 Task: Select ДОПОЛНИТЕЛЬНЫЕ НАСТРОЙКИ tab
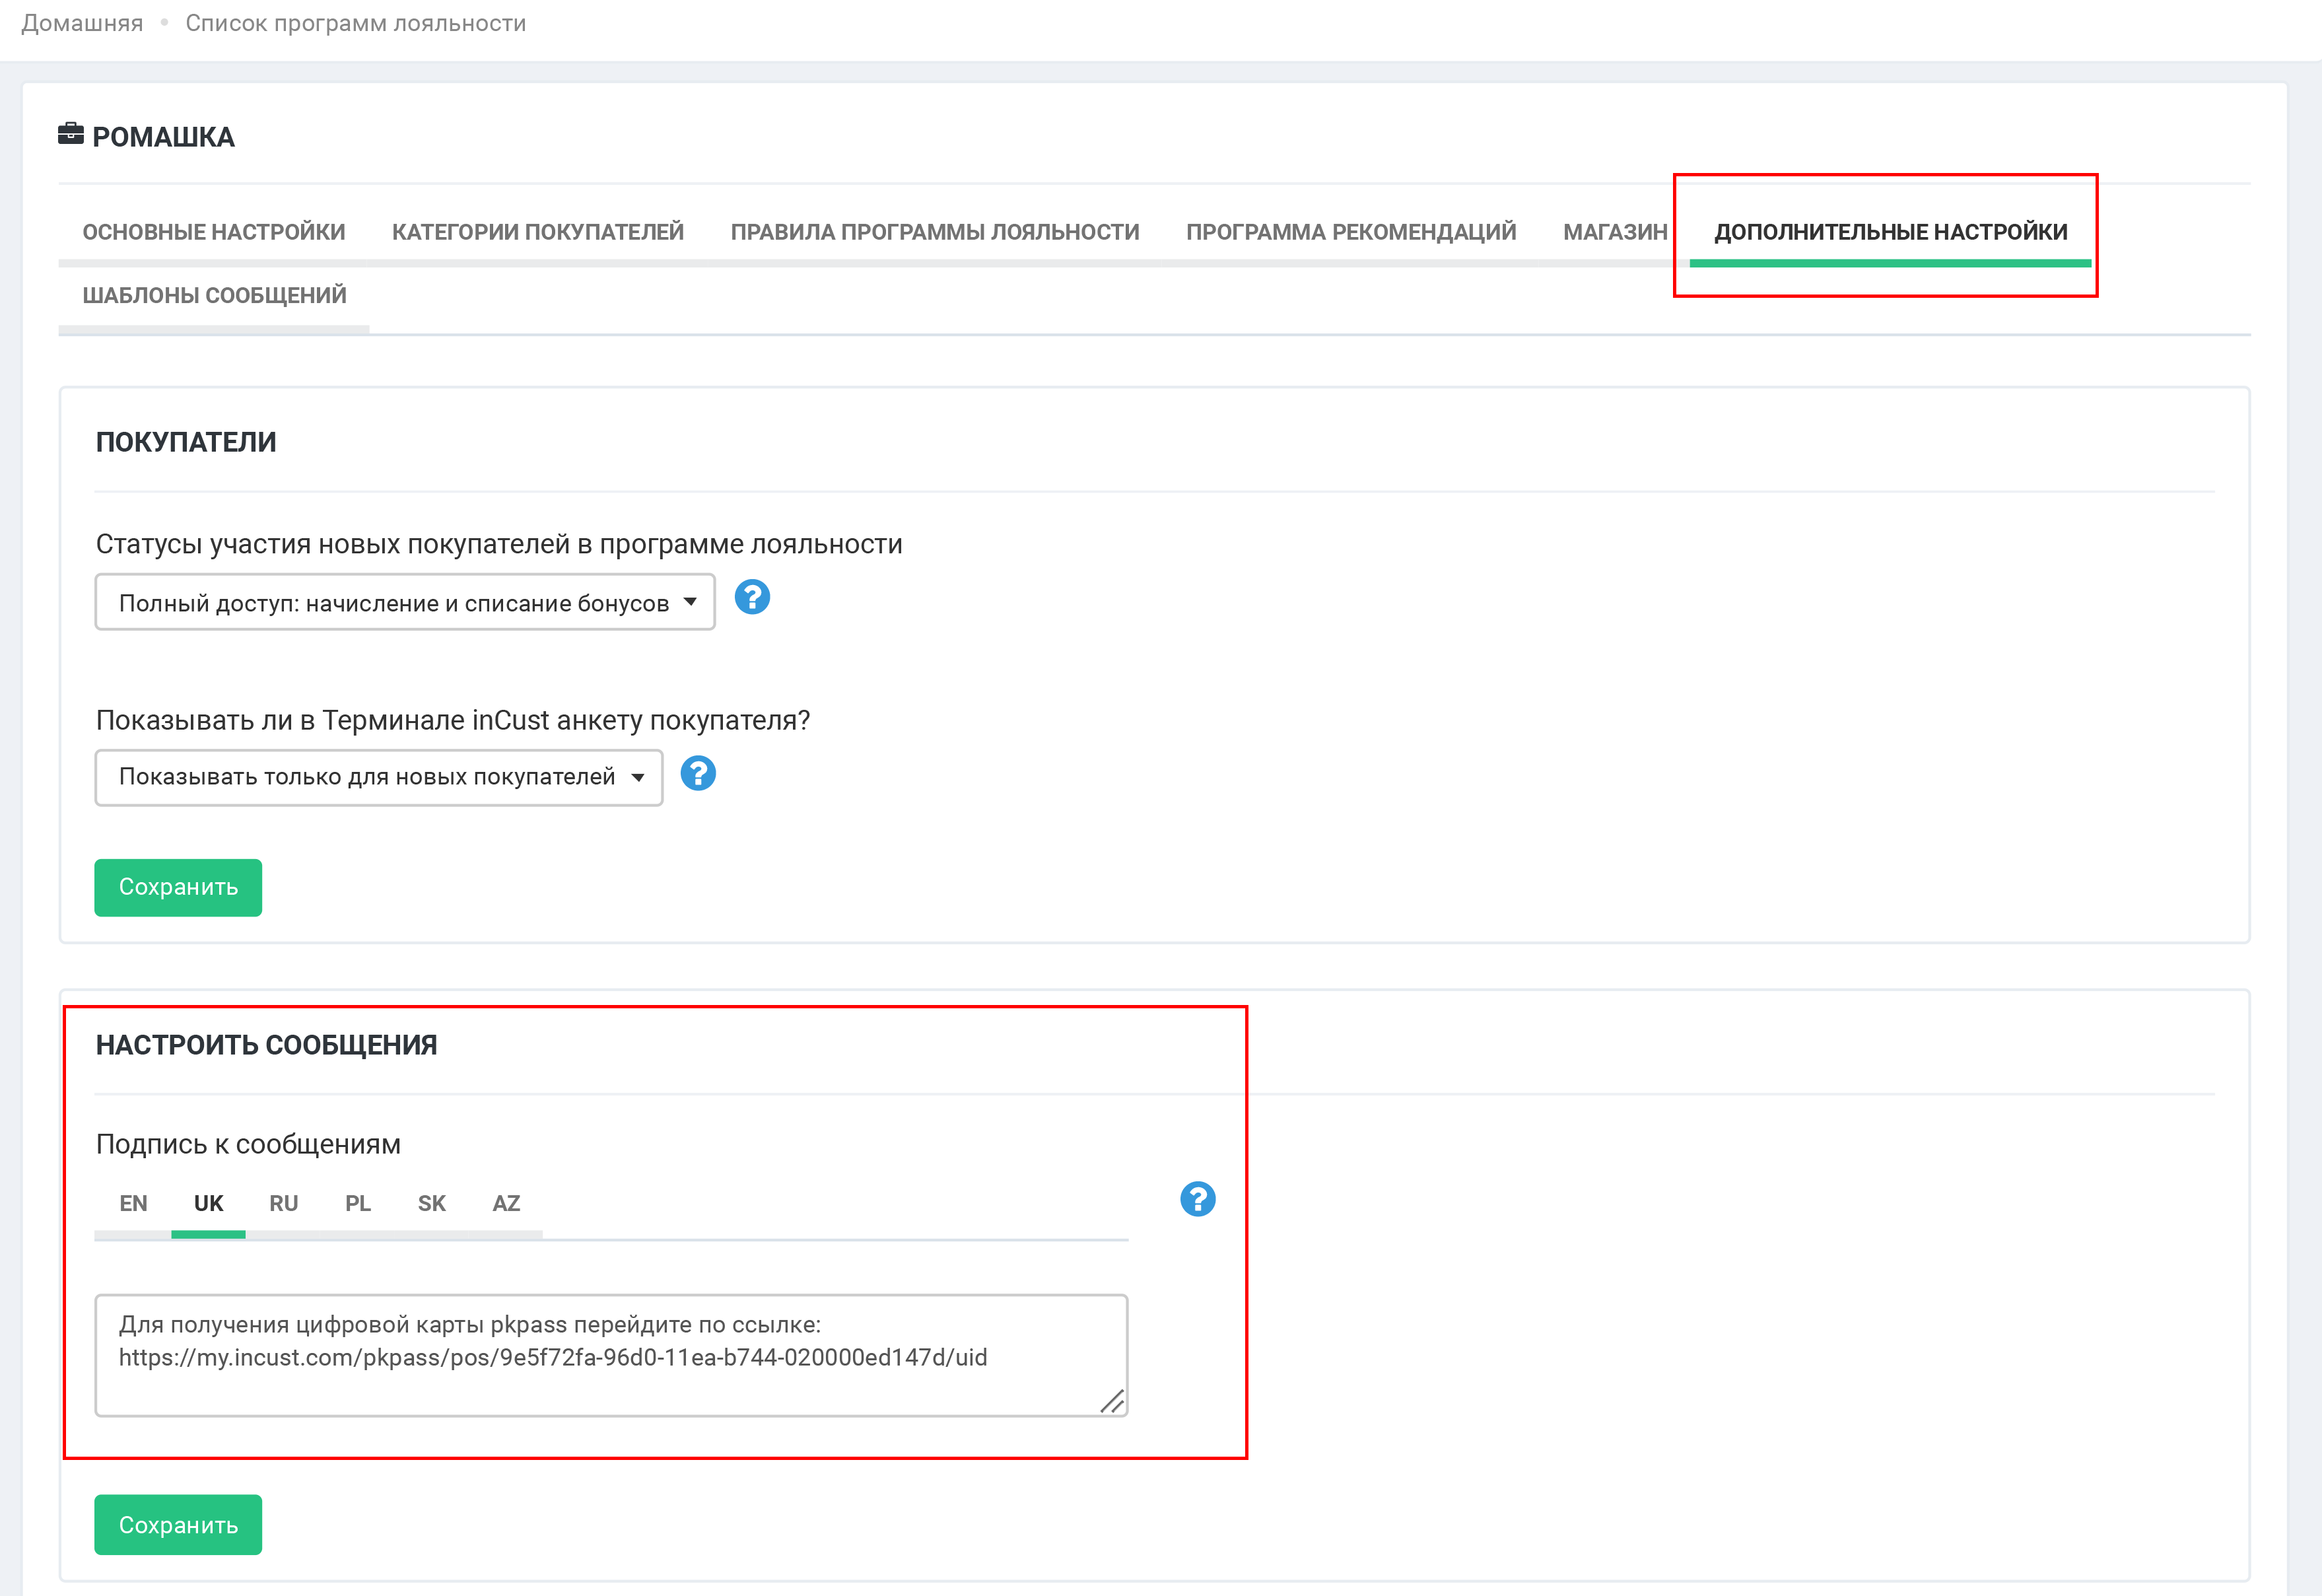(1890, 232)
